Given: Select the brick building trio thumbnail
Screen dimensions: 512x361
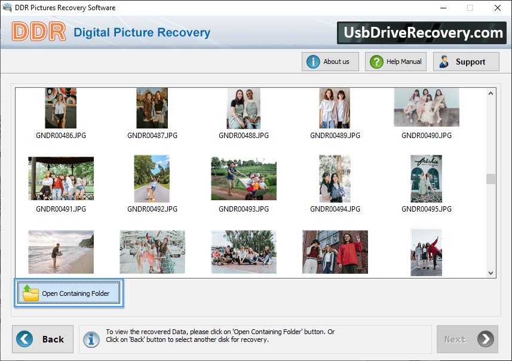Looking at the screenshot, I should (335, 252).
